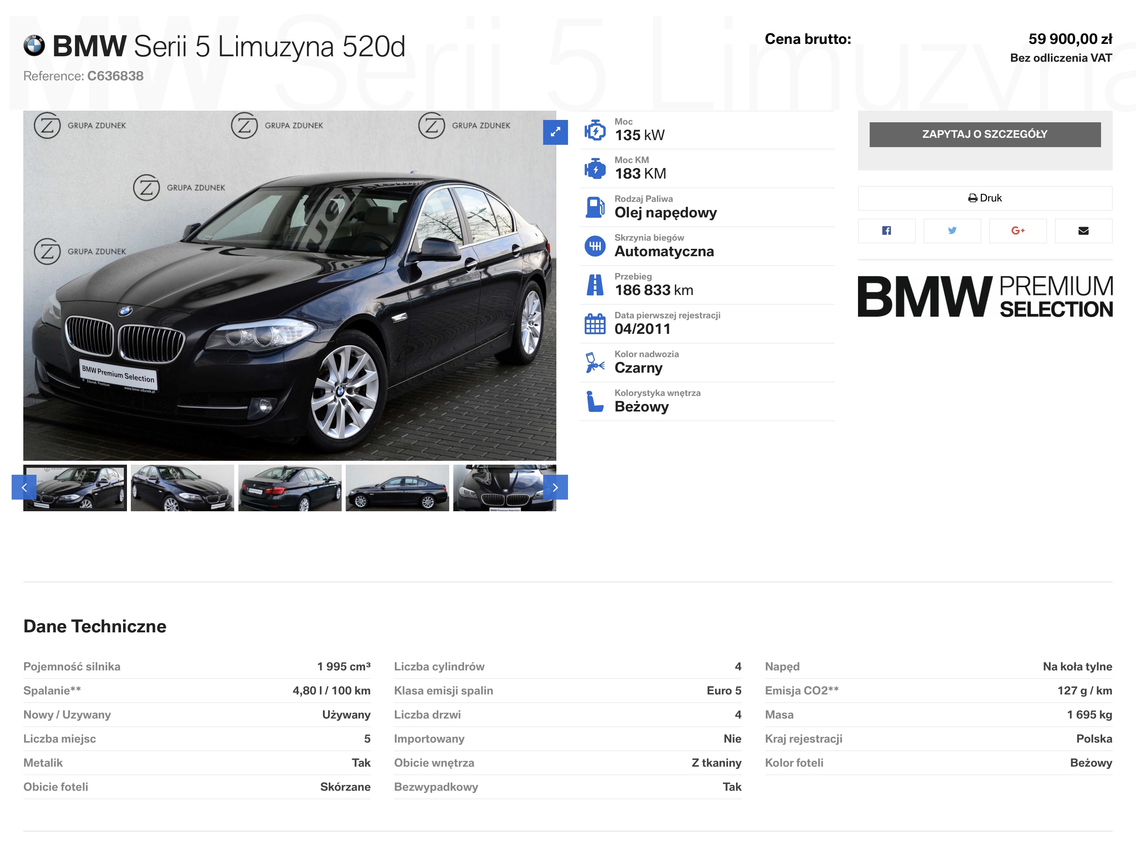Image resolution: width=1136 pixels, height=854 pixels.
Task: Click the BMW Premium Selection logo
Action: click(x=985, y=296)
